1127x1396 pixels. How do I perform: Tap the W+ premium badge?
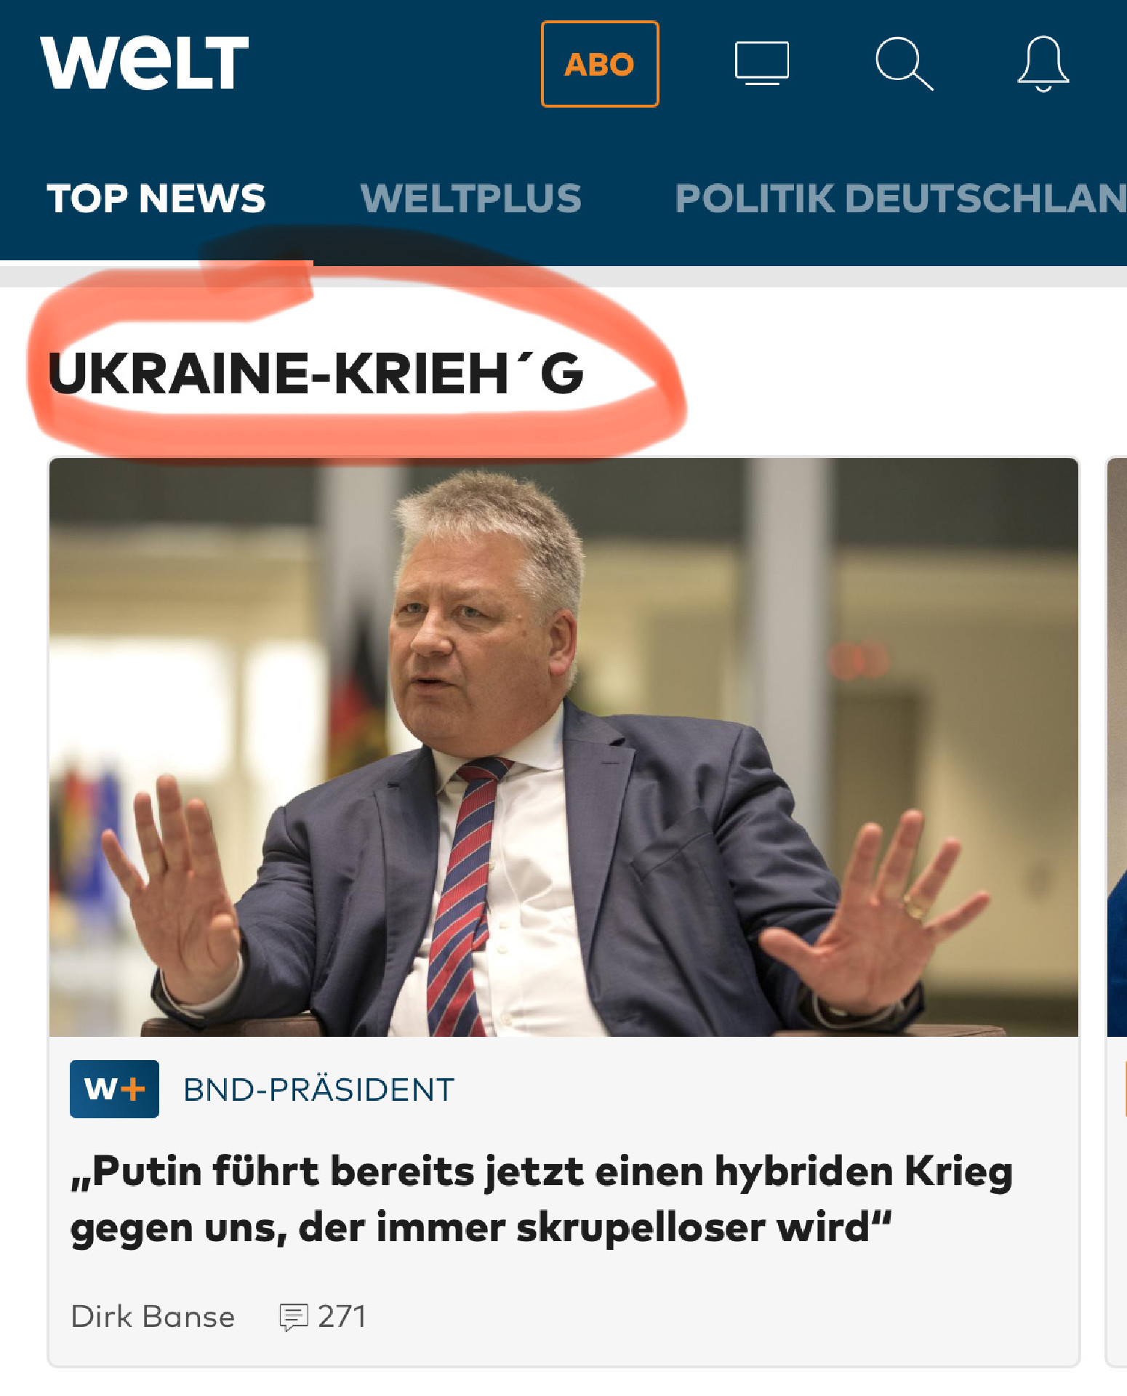coord(114,1088)
